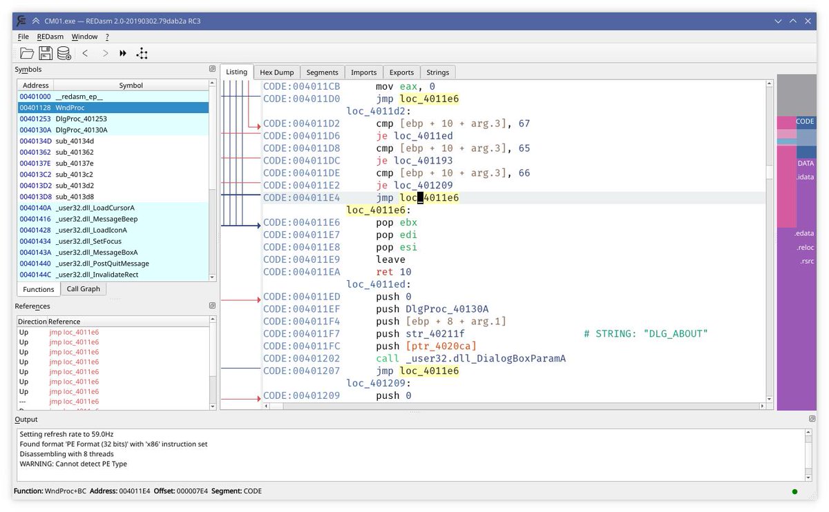Select the DlgProc_401253 symbol
Viewport: 829px width, 512px height.
113,119
